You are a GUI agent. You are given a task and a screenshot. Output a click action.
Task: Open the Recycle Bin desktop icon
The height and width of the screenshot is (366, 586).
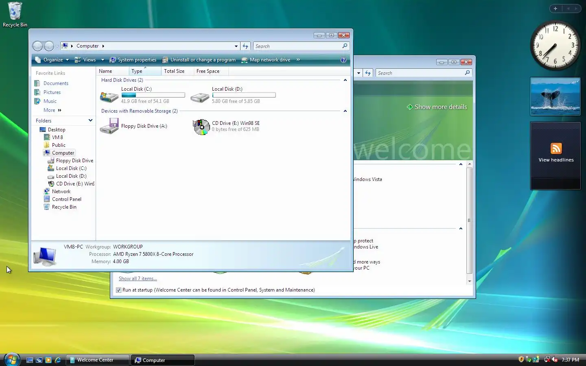point(15,15)
